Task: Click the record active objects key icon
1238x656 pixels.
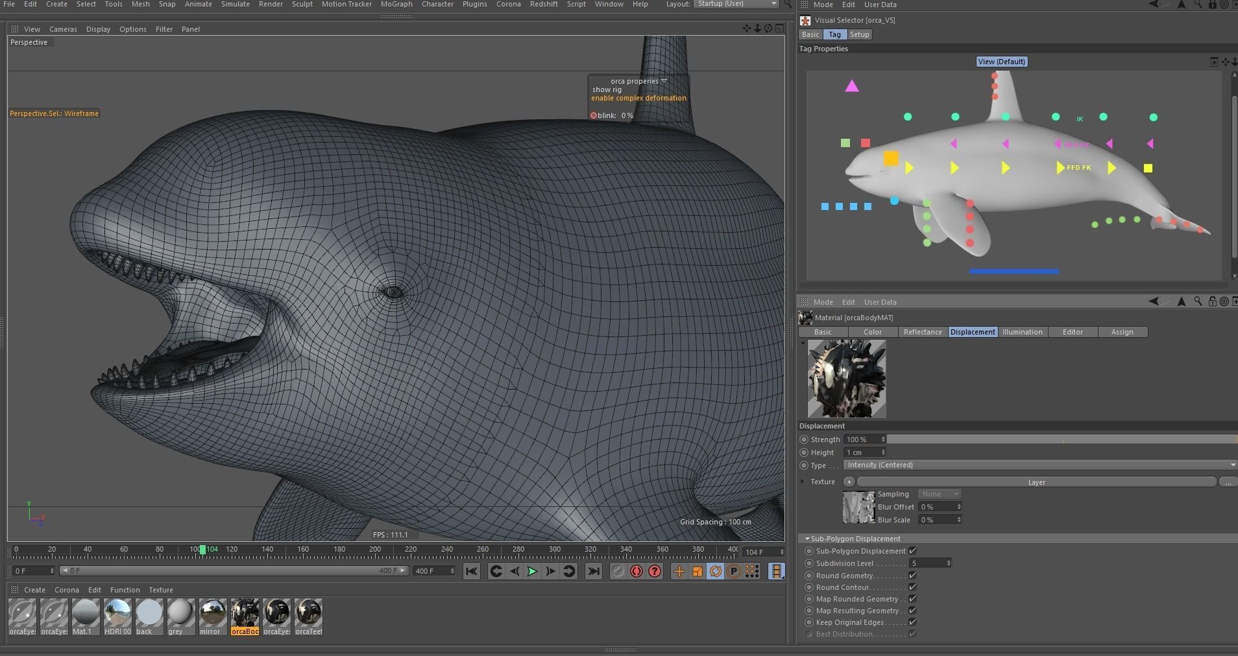Action: 618,571
